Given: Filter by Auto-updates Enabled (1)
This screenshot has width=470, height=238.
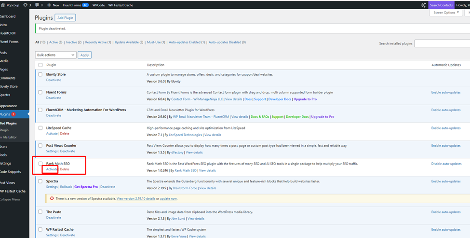Looking at the screenshot, I should pos(187,42).
